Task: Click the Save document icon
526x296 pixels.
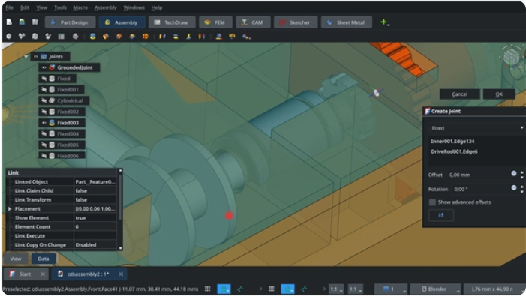Action: (x=35, y=22)
